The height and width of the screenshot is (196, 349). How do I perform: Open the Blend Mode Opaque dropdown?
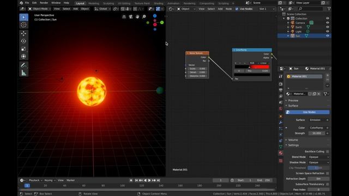[x=318, y=157]
